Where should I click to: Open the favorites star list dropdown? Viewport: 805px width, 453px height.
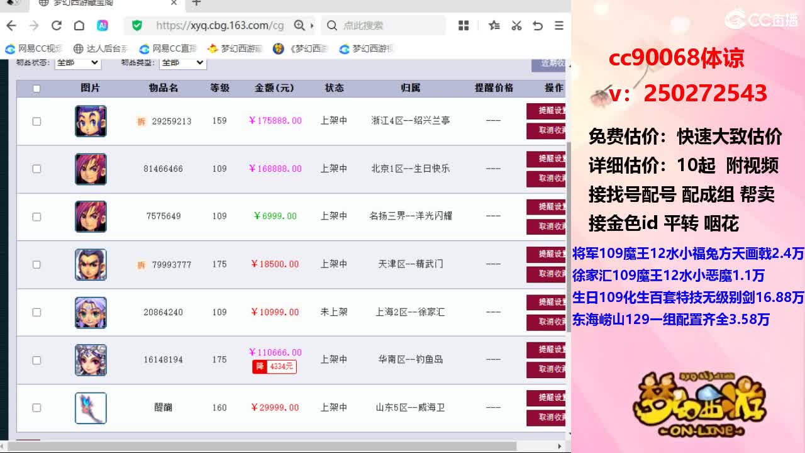pyautogui.click(x=494, y=26)
